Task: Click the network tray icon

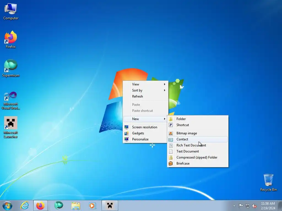Action: [x=248, y=206]
